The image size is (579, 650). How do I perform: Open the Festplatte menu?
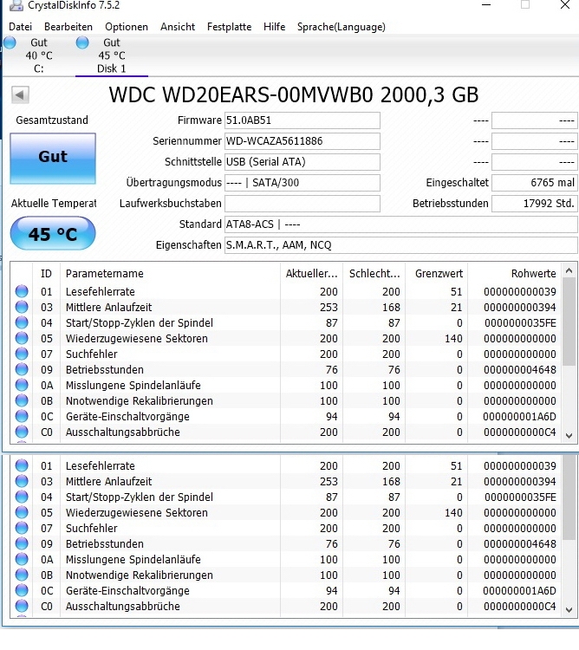point(229,27)
